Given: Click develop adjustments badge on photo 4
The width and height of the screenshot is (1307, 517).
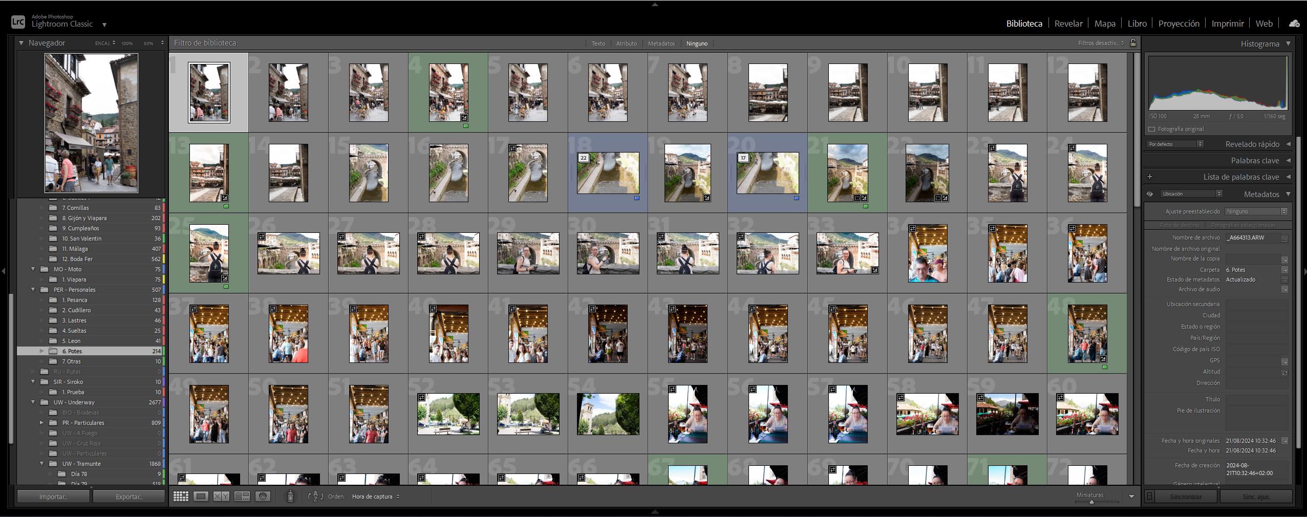Looking at the screenshot, I should coord(464,118).
